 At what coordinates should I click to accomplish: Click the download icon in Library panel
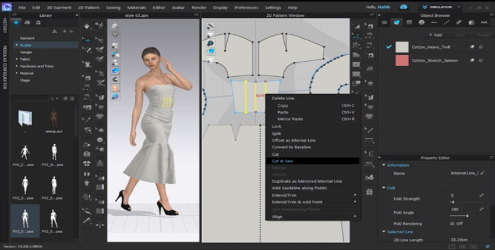pyautogui.click(x=55, y=31)
